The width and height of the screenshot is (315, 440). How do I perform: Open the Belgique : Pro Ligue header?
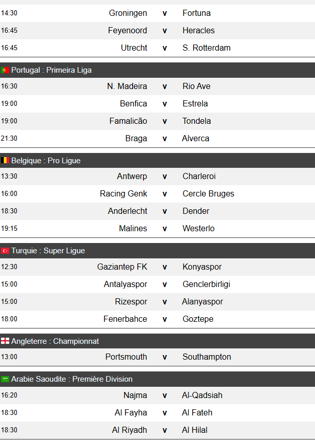46,161
